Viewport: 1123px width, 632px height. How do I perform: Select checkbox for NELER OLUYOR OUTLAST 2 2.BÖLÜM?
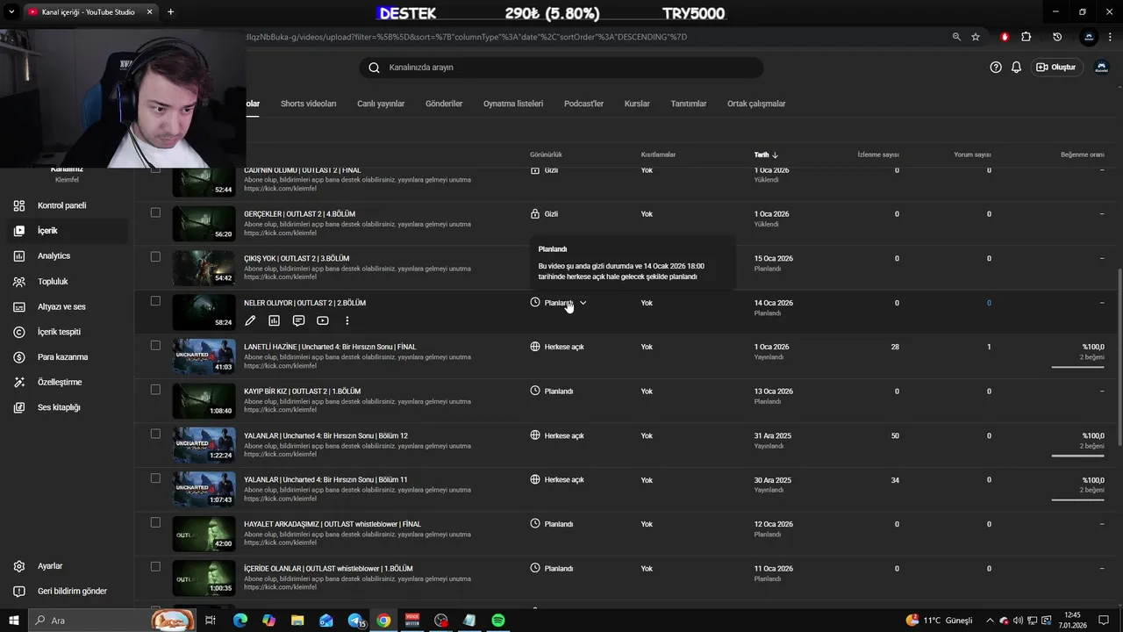pyautogui.click(x=155, y=301)
